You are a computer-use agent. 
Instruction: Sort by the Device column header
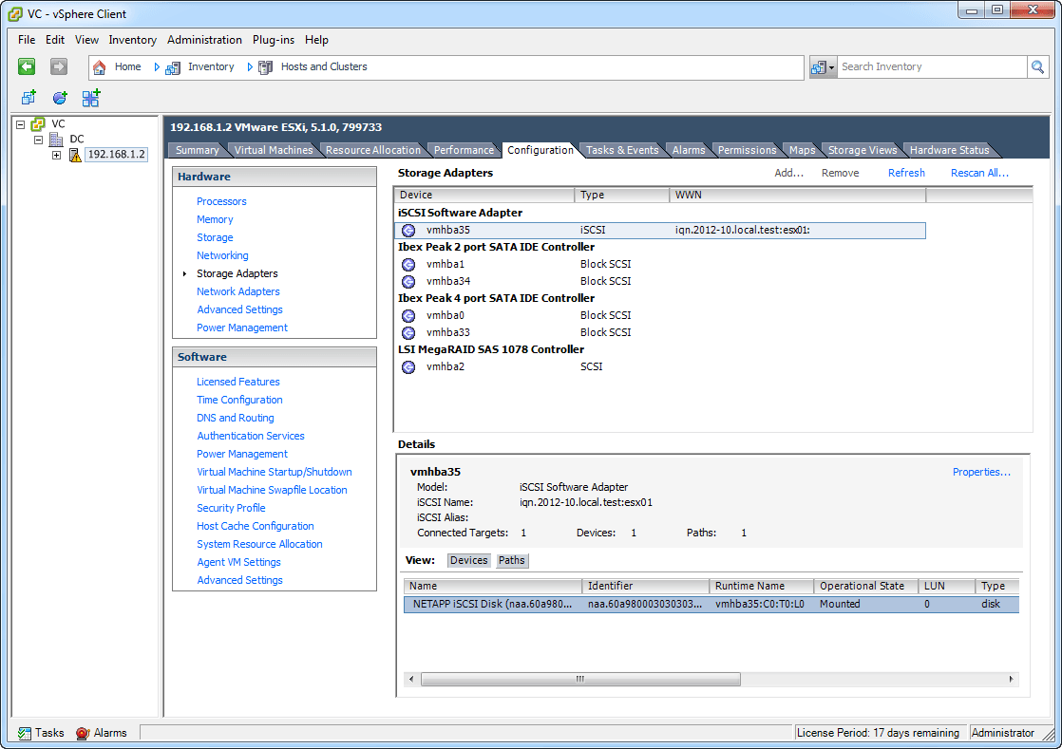tap(484, 195)
